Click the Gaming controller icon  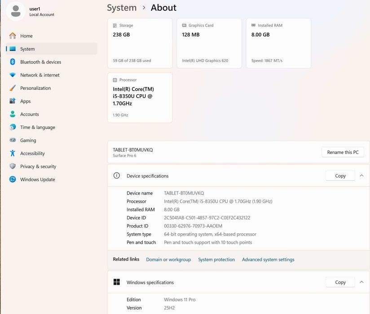[13, 140]
